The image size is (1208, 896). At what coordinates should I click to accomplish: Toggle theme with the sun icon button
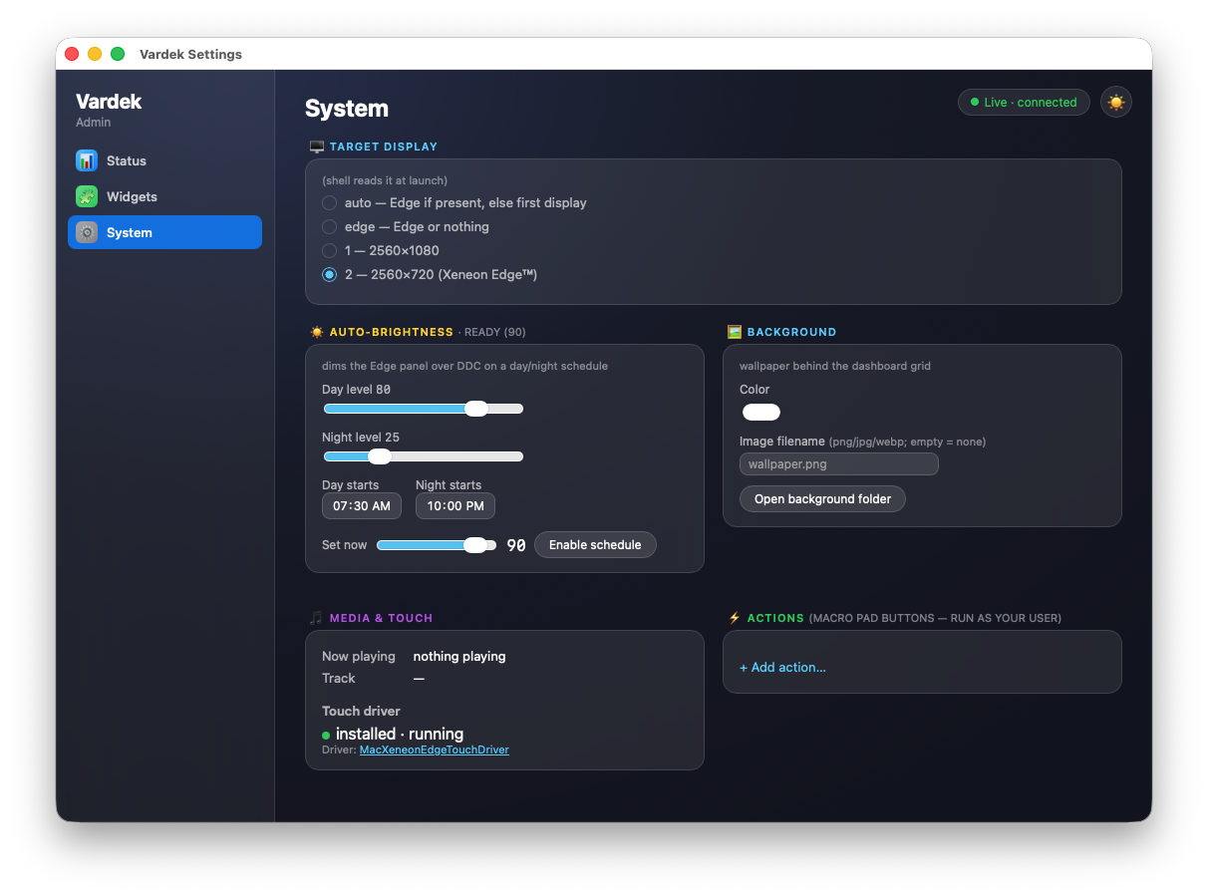point(1116,102)
